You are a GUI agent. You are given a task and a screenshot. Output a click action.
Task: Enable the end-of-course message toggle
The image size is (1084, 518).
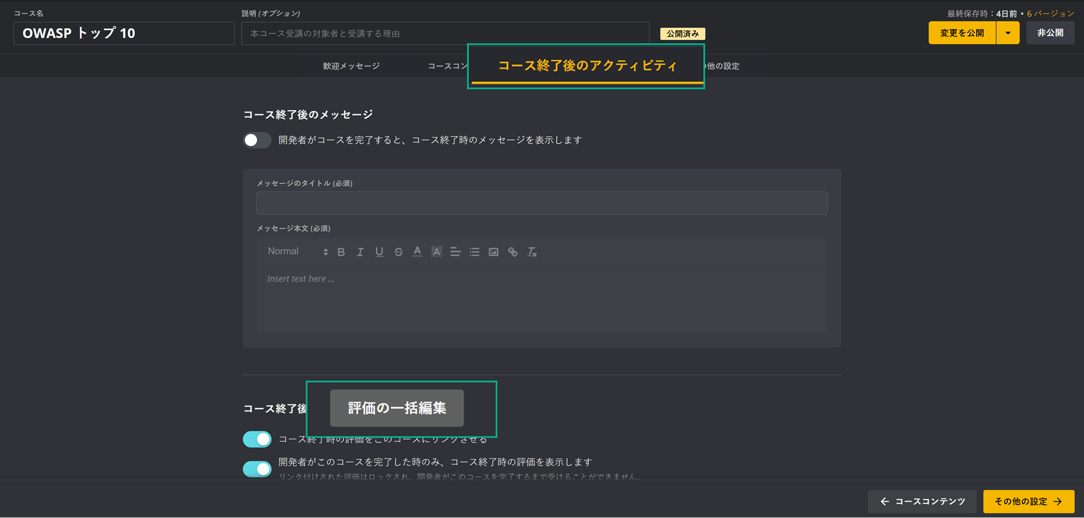[257, 140]
